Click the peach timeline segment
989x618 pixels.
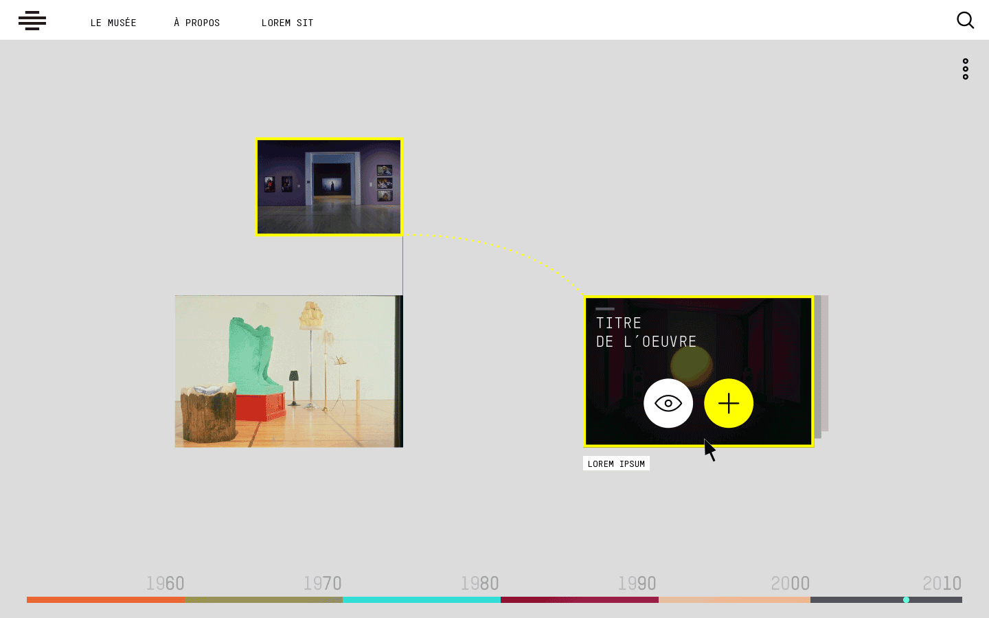click(734, 599)
